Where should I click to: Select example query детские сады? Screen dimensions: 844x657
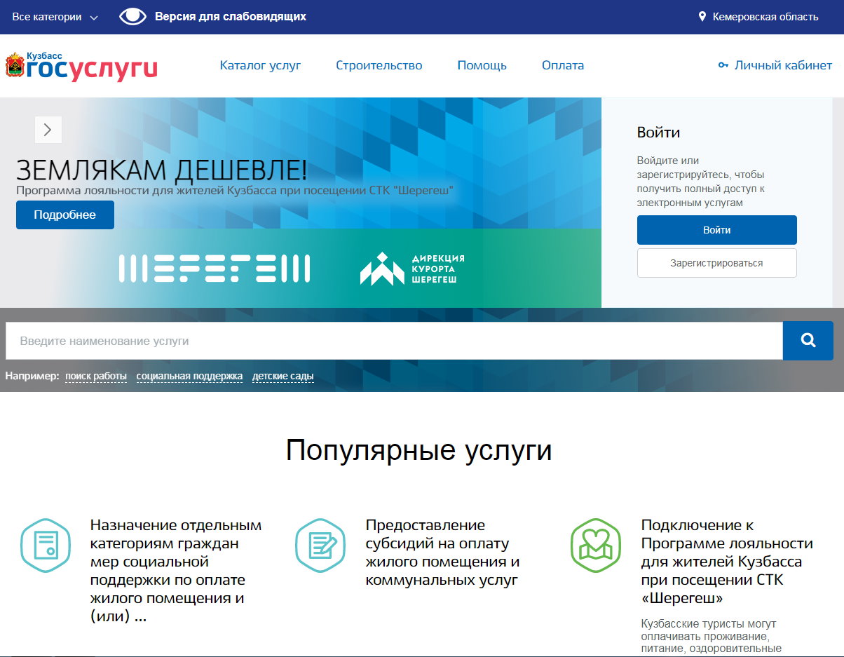pos(283,377)
